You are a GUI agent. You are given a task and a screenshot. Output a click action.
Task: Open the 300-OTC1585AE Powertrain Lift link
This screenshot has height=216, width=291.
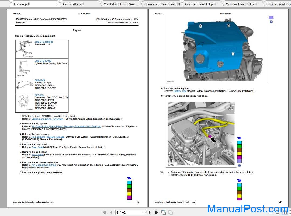(x=44, y=42)
